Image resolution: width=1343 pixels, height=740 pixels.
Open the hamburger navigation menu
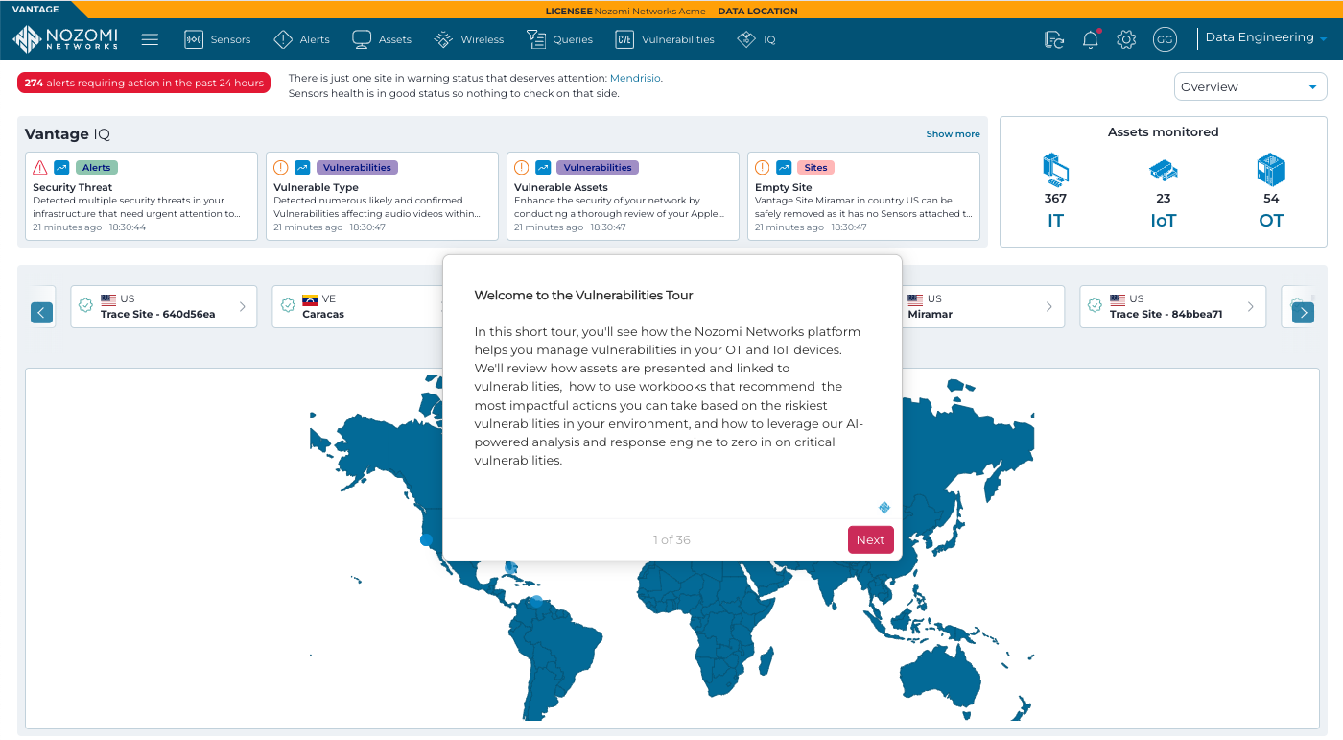(x=150, y=39)
